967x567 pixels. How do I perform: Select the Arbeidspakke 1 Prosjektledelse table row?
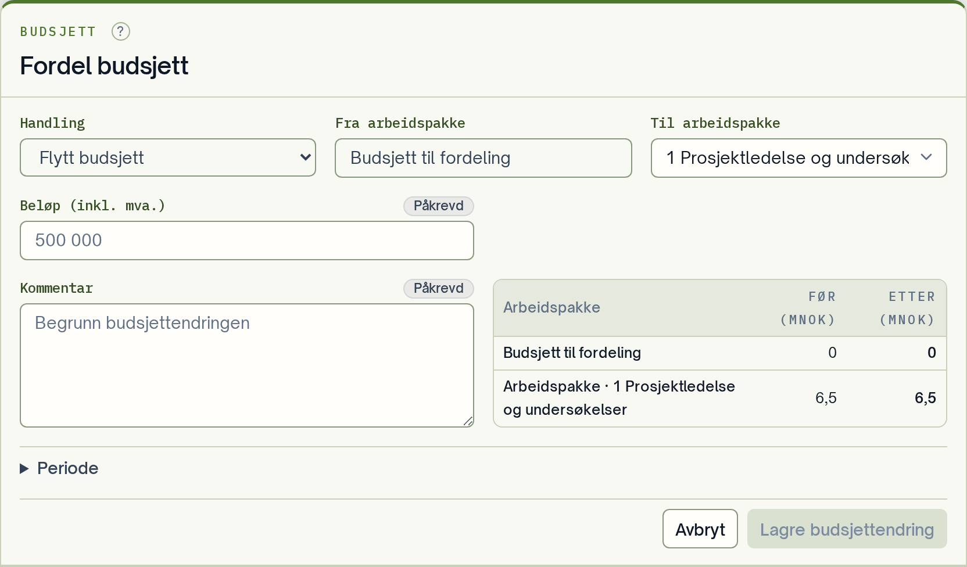pyautogui.click(x=720, y=399)
